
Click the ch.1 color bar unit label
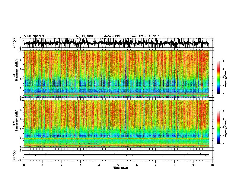tap(226, 79)
